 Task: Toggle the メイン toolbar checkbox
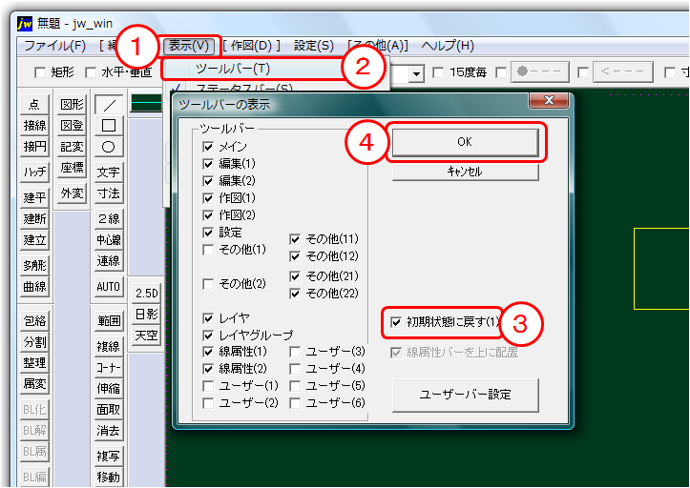tap(208, 147)
